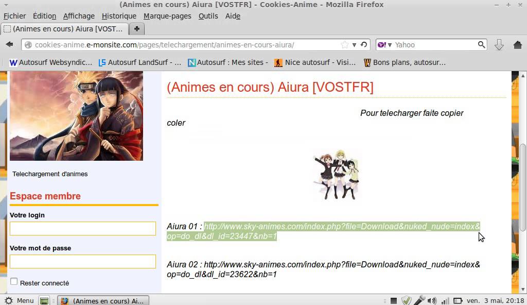Open the Historique menu
Image resolution: width=527 pixels, height=305 pixels.
(x=119, y=16)
